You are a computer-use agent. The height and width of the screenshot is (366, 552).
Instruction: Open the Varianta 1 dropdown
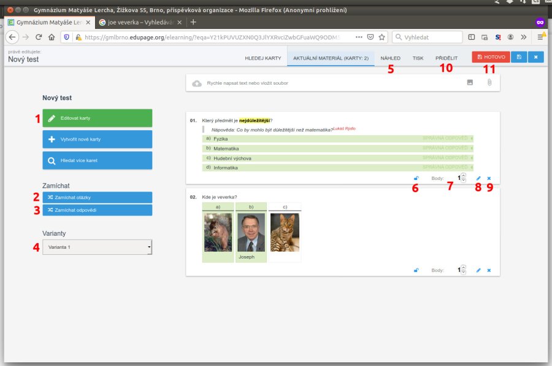click(x=97, y=247)
